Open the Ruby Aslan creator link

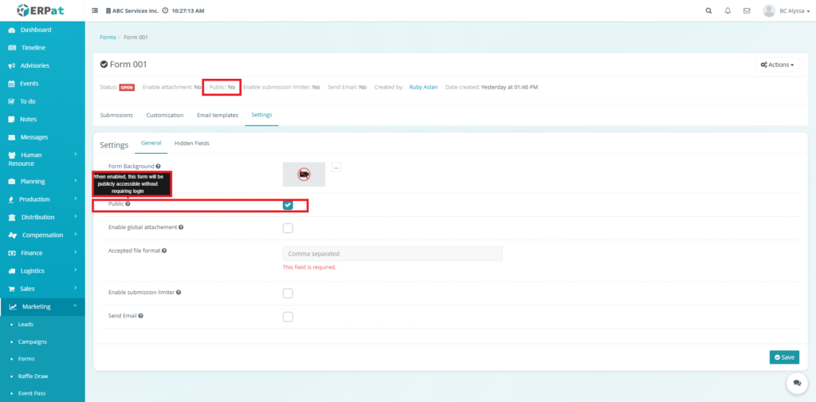(x=423, y=87)
